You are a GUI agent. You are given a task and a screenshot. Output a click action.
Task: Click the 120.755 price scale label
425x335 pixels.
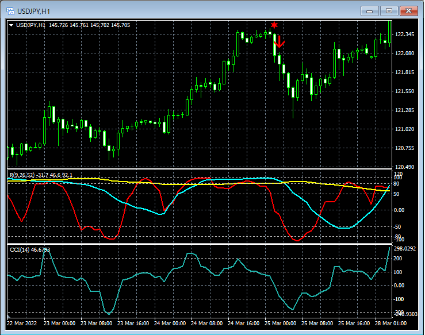(404, 148)
